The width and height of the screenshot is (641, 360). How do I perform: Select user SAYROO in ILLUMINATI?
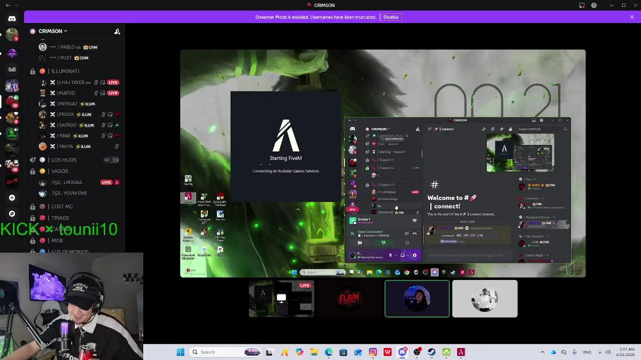[80, 125]
